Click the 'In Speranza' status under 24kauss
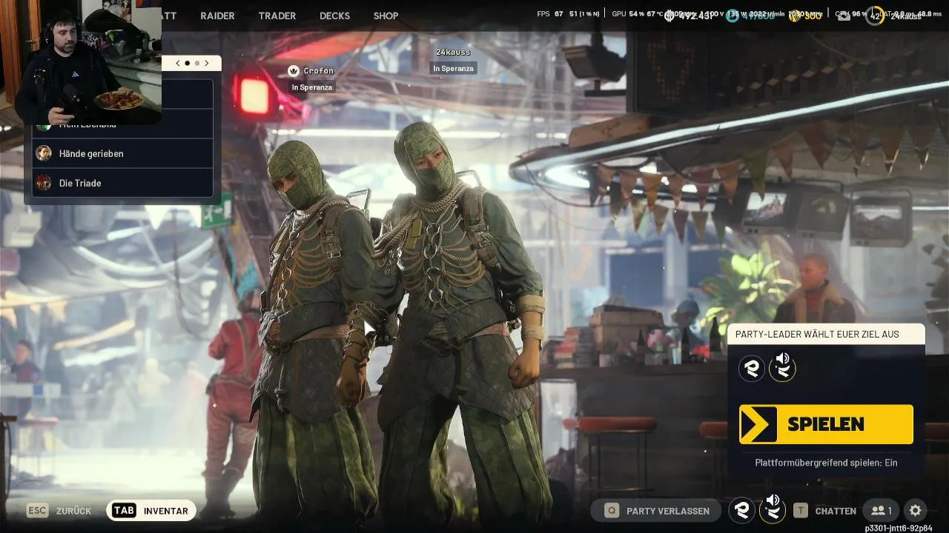The image size is (949, 533). (453, 69)
